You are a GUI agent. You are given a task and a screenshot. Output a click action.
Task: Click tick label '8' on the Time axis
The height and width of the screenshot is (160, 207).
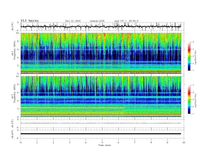click(x=151, y=142)
